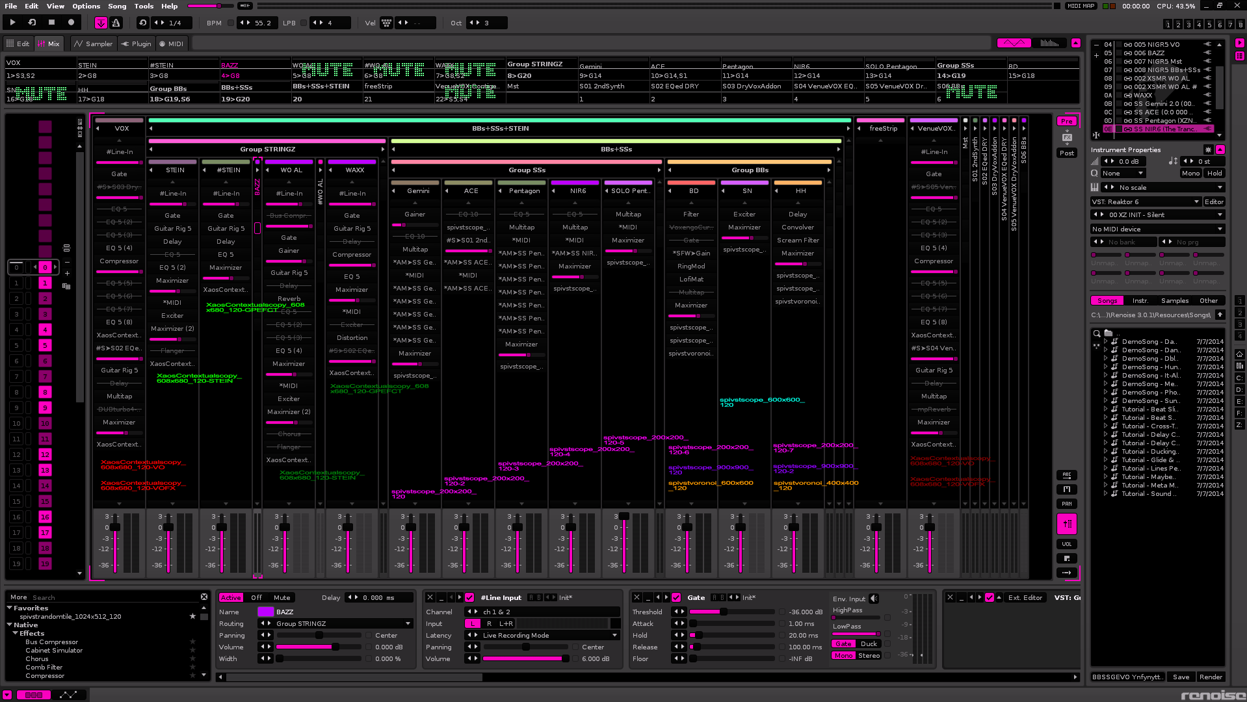
Task: Open the No MIDI device dropdown
Action: (x=1157, y=229)
